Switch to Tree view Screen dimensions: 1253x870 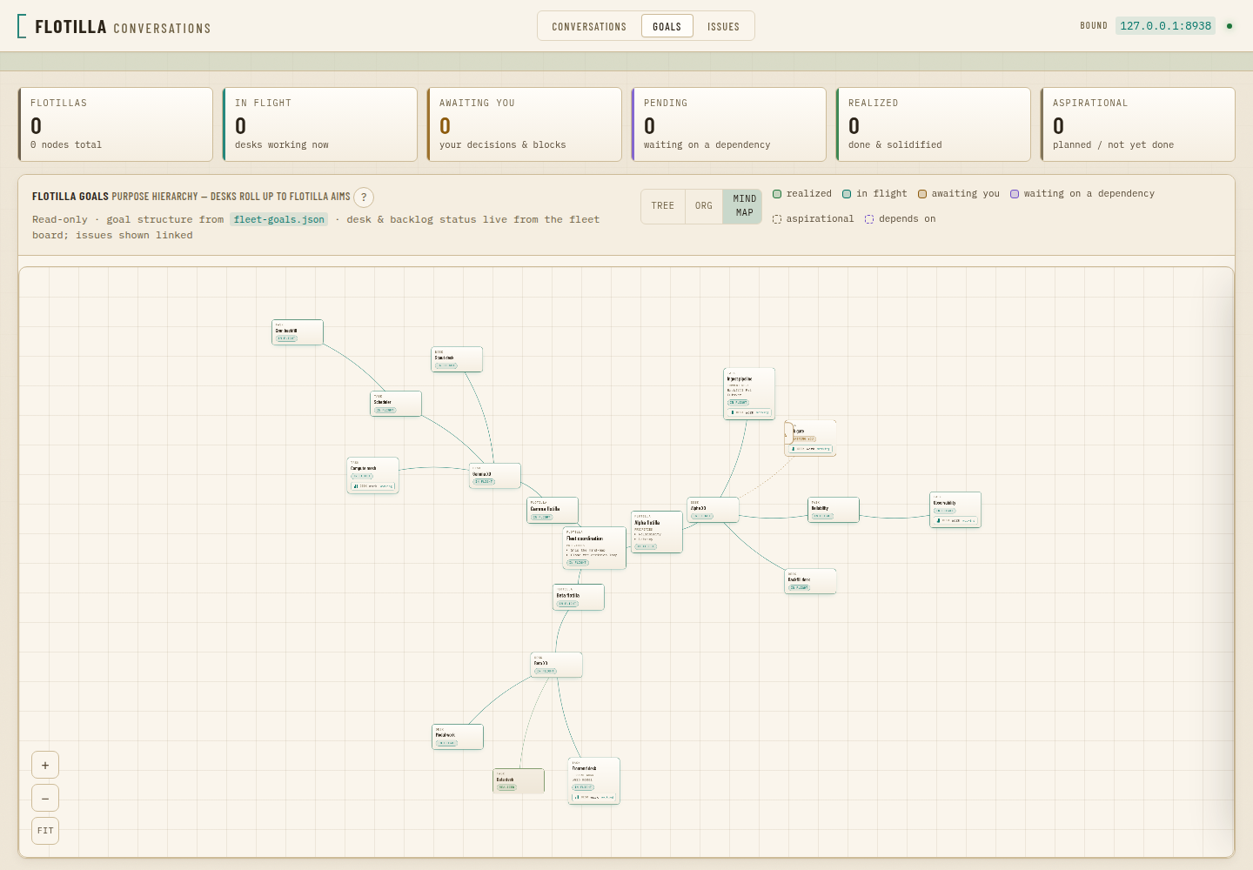663,206
